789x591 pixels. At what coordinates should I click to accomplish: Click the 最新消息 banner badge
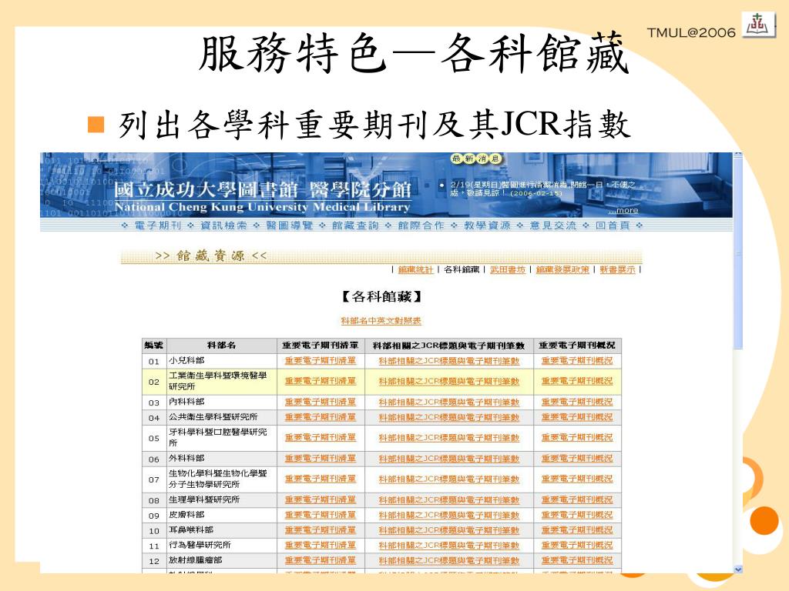[x=476, y=159]
